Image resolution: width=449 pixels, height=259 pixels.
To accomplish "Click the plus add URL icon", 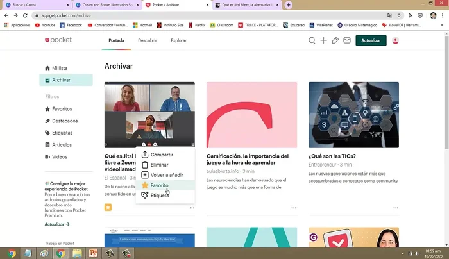I will (x=323, y=40).
